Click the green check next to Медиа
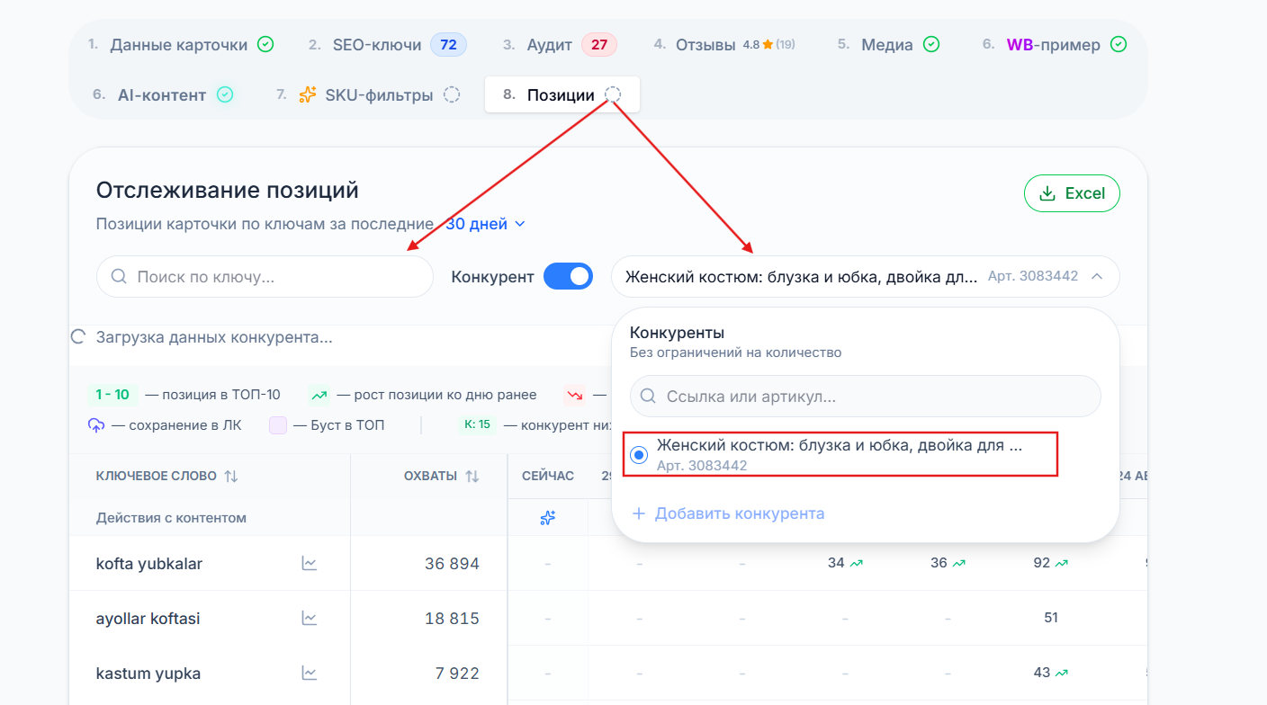 pos(931,44)
